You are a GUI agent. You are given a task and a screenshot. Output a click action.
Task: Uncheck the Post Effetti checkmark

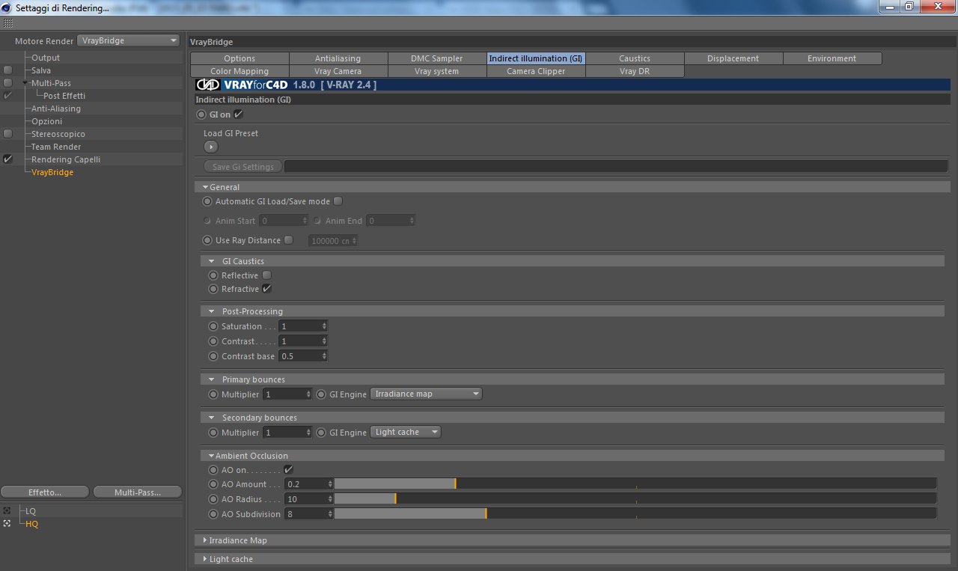[x=7, y=96]
